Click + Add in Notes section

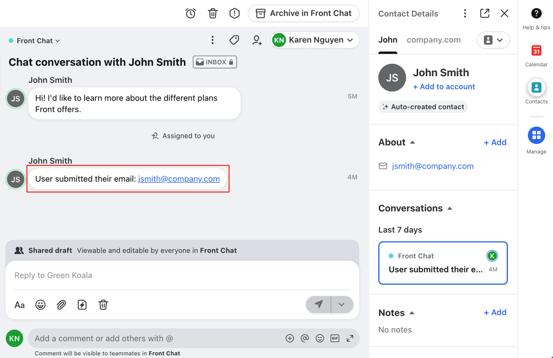tap(495, 313)
